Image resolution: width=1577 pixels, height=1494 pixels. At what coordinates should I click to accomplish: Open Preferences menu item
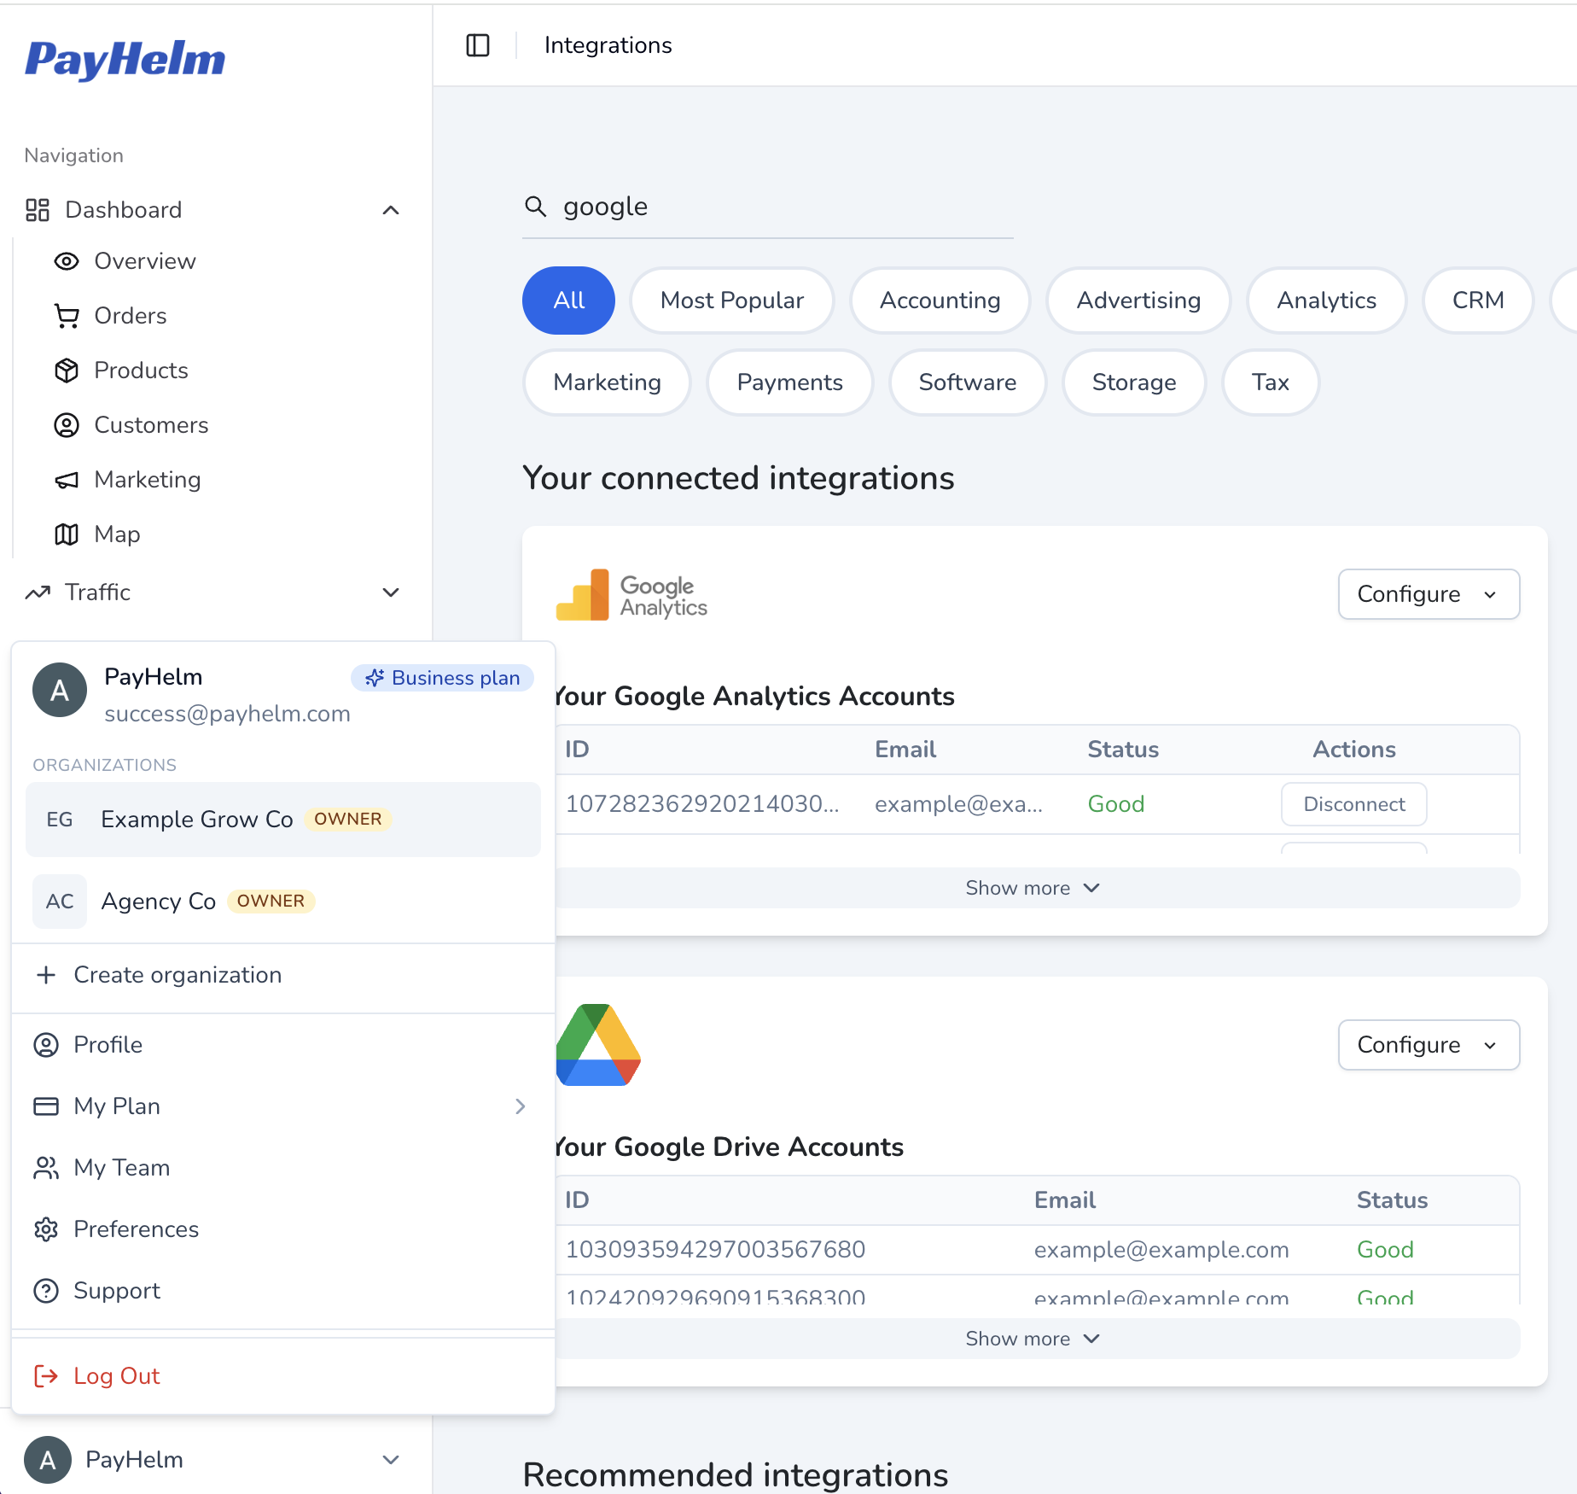coord(283,1229)
